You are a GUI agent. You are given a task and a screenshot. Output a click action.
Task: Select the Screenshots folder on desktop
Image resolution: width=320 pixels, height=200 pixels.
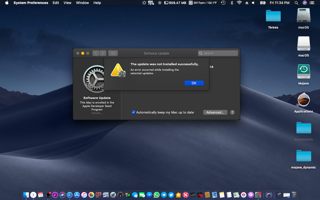tap(303, 131)
